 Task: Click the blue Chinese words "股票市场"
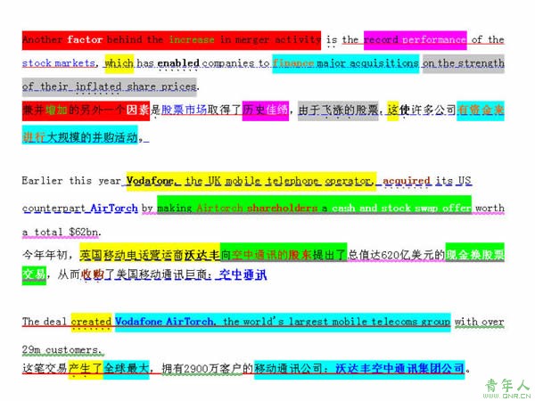184,110
